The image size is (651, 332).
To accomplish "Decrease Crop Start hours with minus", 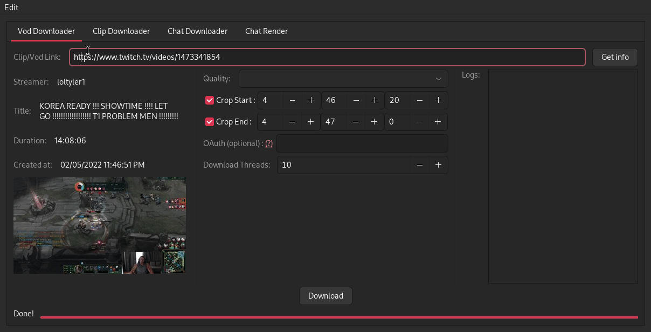I will [x=292, y=100].
